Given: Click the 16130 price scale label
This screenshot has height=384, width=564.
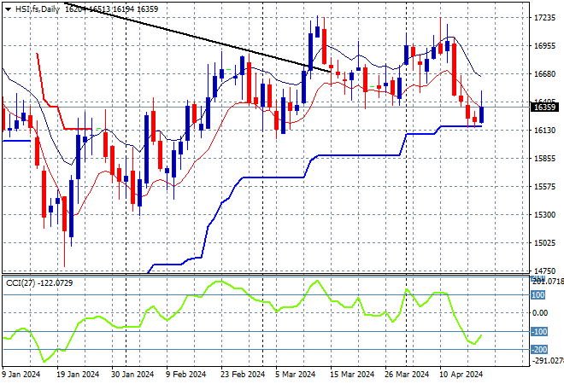Looking at the screenshot, I should 544,130.
